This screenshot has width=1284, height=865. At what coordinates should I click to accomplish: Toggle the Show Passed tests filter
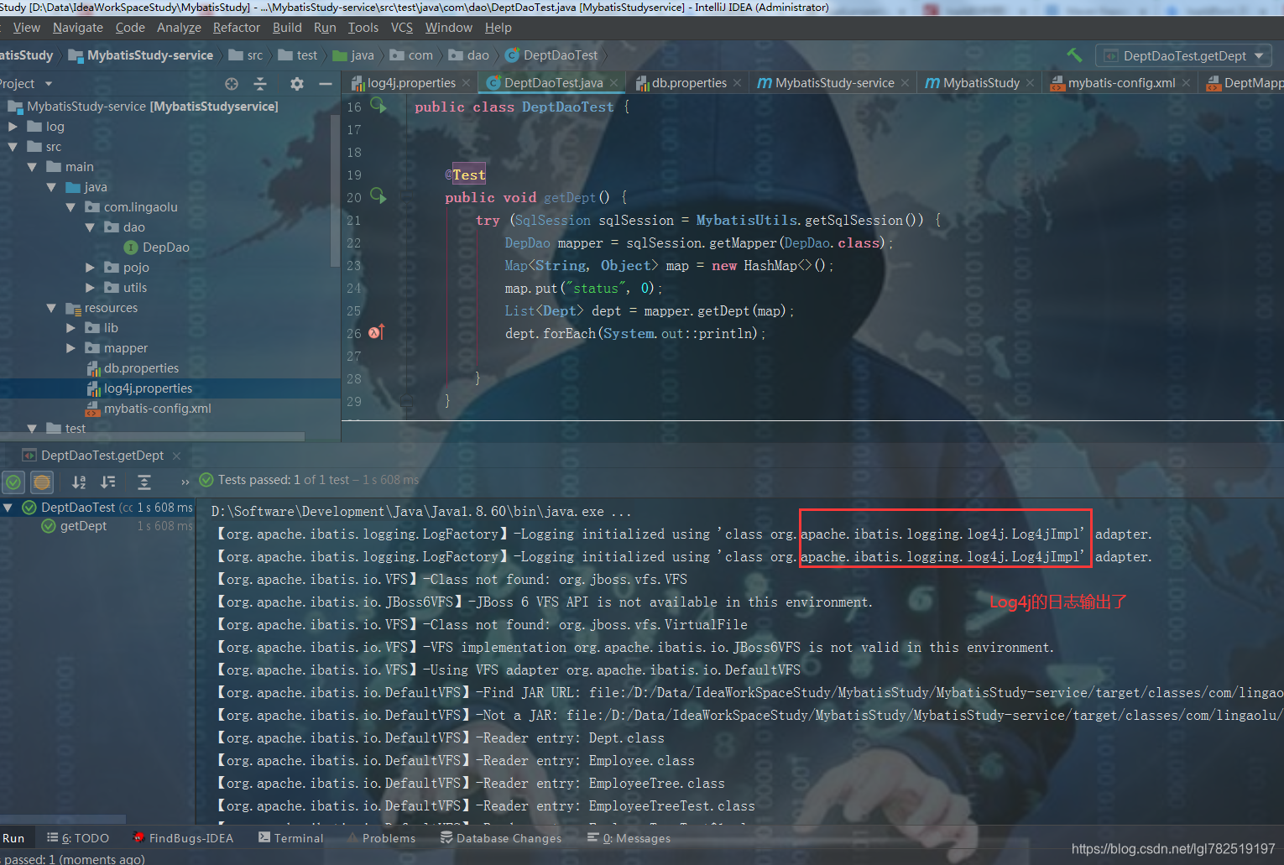[13, 482]
